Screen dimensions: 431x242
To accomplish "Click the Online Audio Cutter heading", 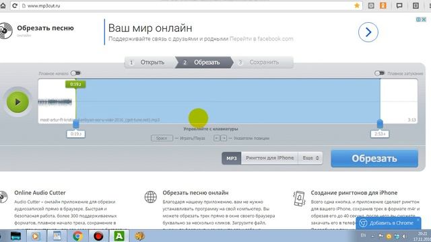I will tap(40, 193).
